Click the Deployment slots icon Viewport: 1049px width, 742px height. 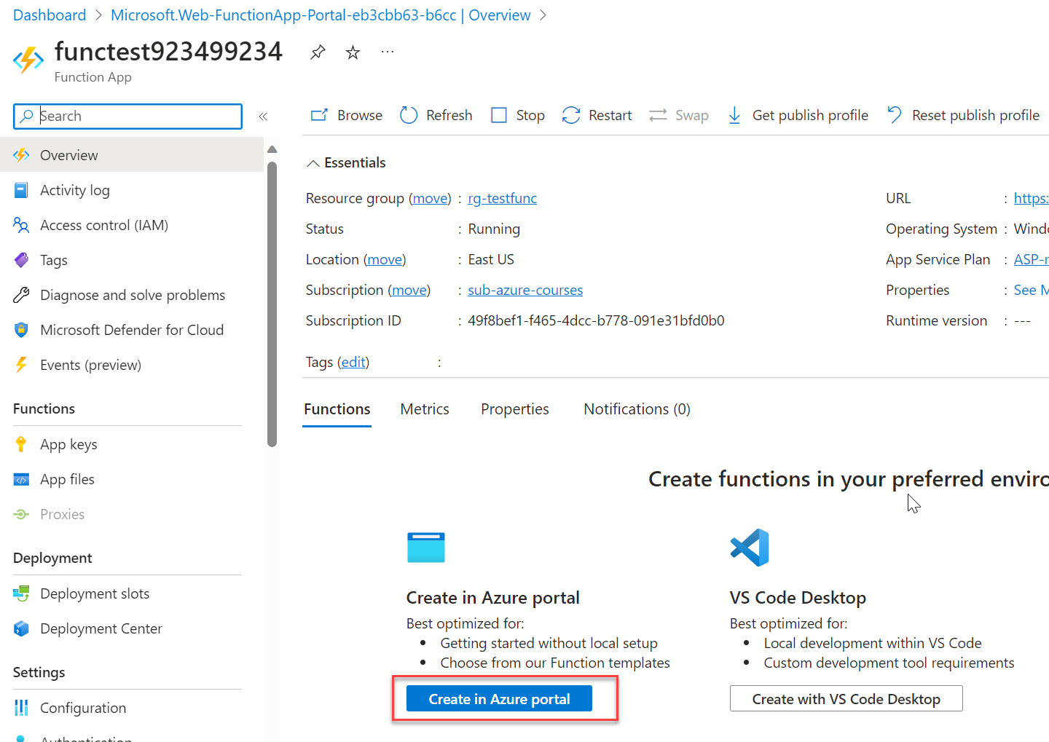[21, 593]
